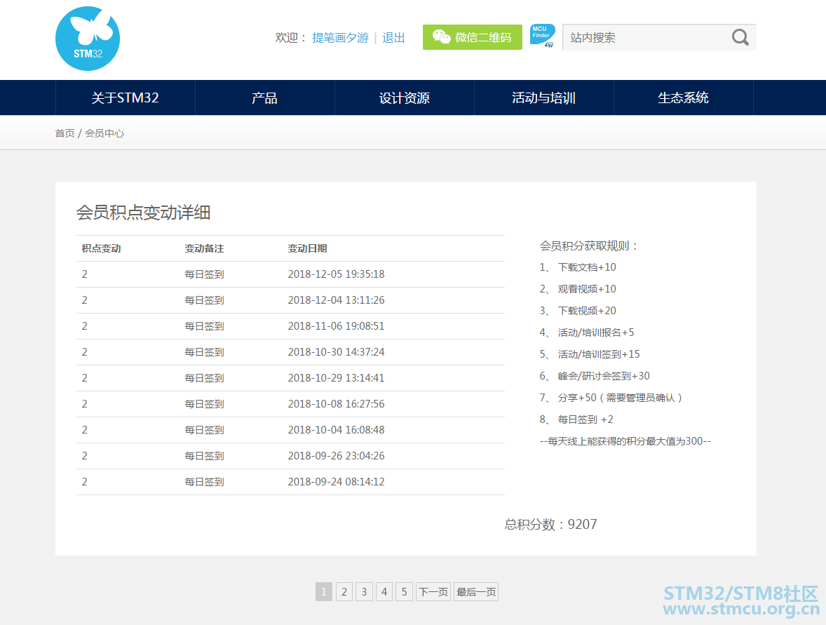The height and width of the screenshot is (625, 826).
Task: Select date 2018-11-06 19:08:51
Action: point(336,326)
